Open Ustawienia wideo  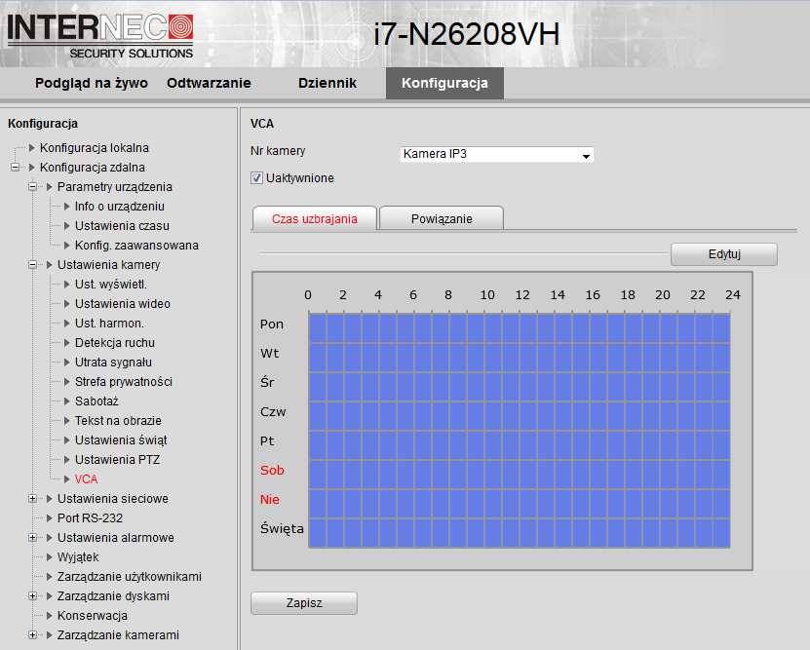(x=123, y=304)
